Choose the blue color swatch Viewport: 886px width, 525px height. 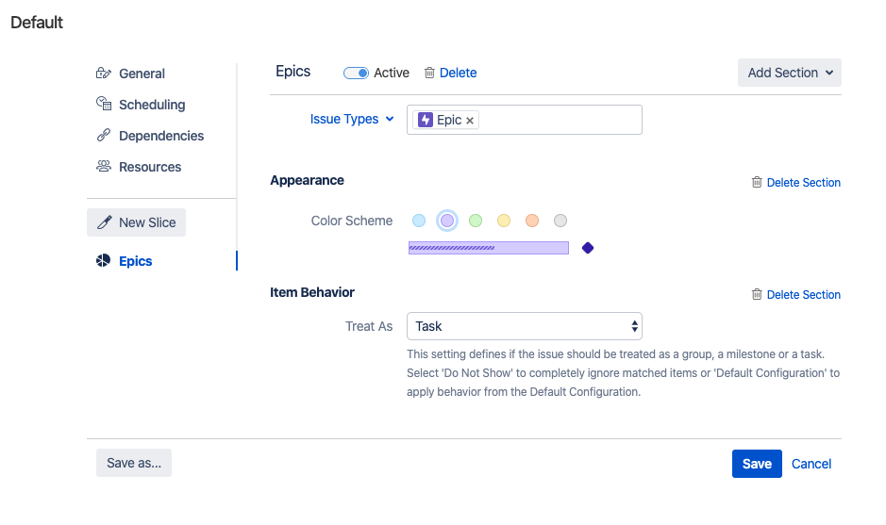coord(419,221)
